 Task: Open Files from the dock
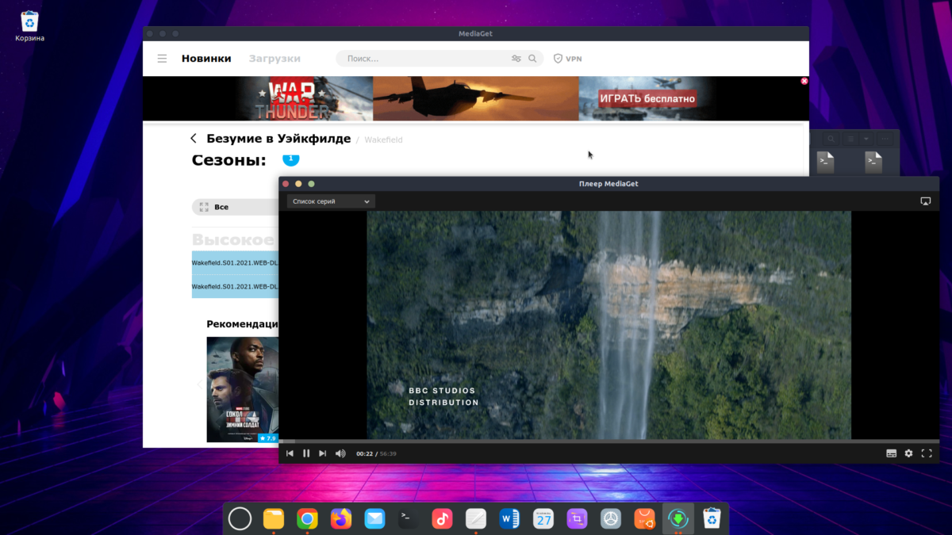[x=274, y=518]
